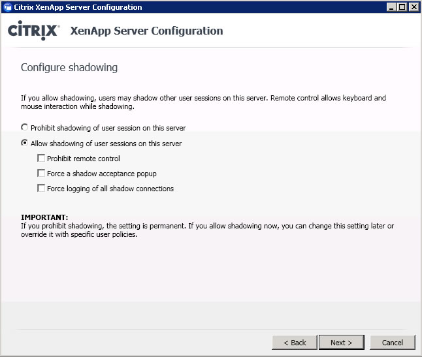Screen dimensions: 422x357
Task: Select Allow shadowing of user sessions radio
Action: tap(24, 143)
